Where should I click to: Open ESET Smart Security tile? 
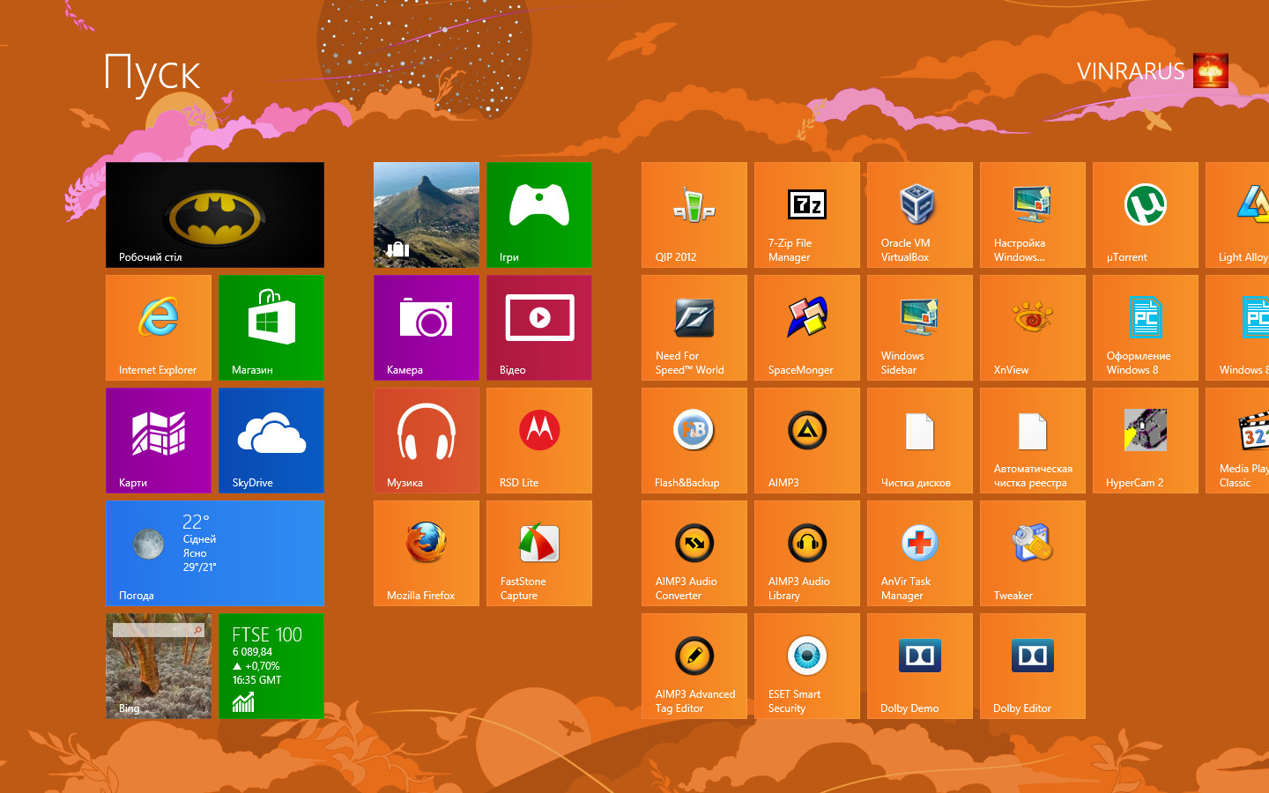807,666
